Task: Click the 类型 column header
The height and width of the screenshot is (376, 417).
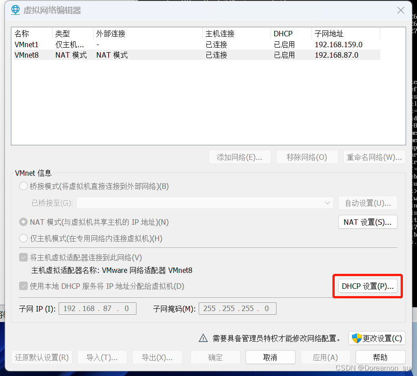Action: coord(73,34)
